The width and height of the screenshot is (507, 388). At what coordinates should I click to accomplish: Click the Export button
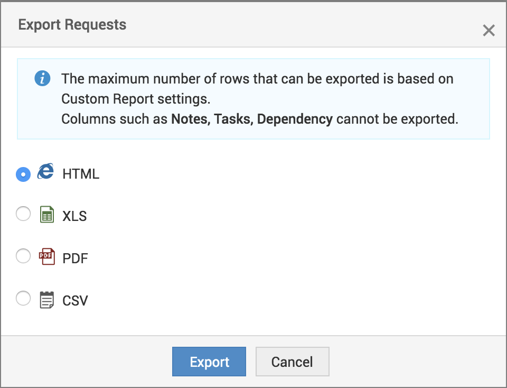[x=209, y=362]
